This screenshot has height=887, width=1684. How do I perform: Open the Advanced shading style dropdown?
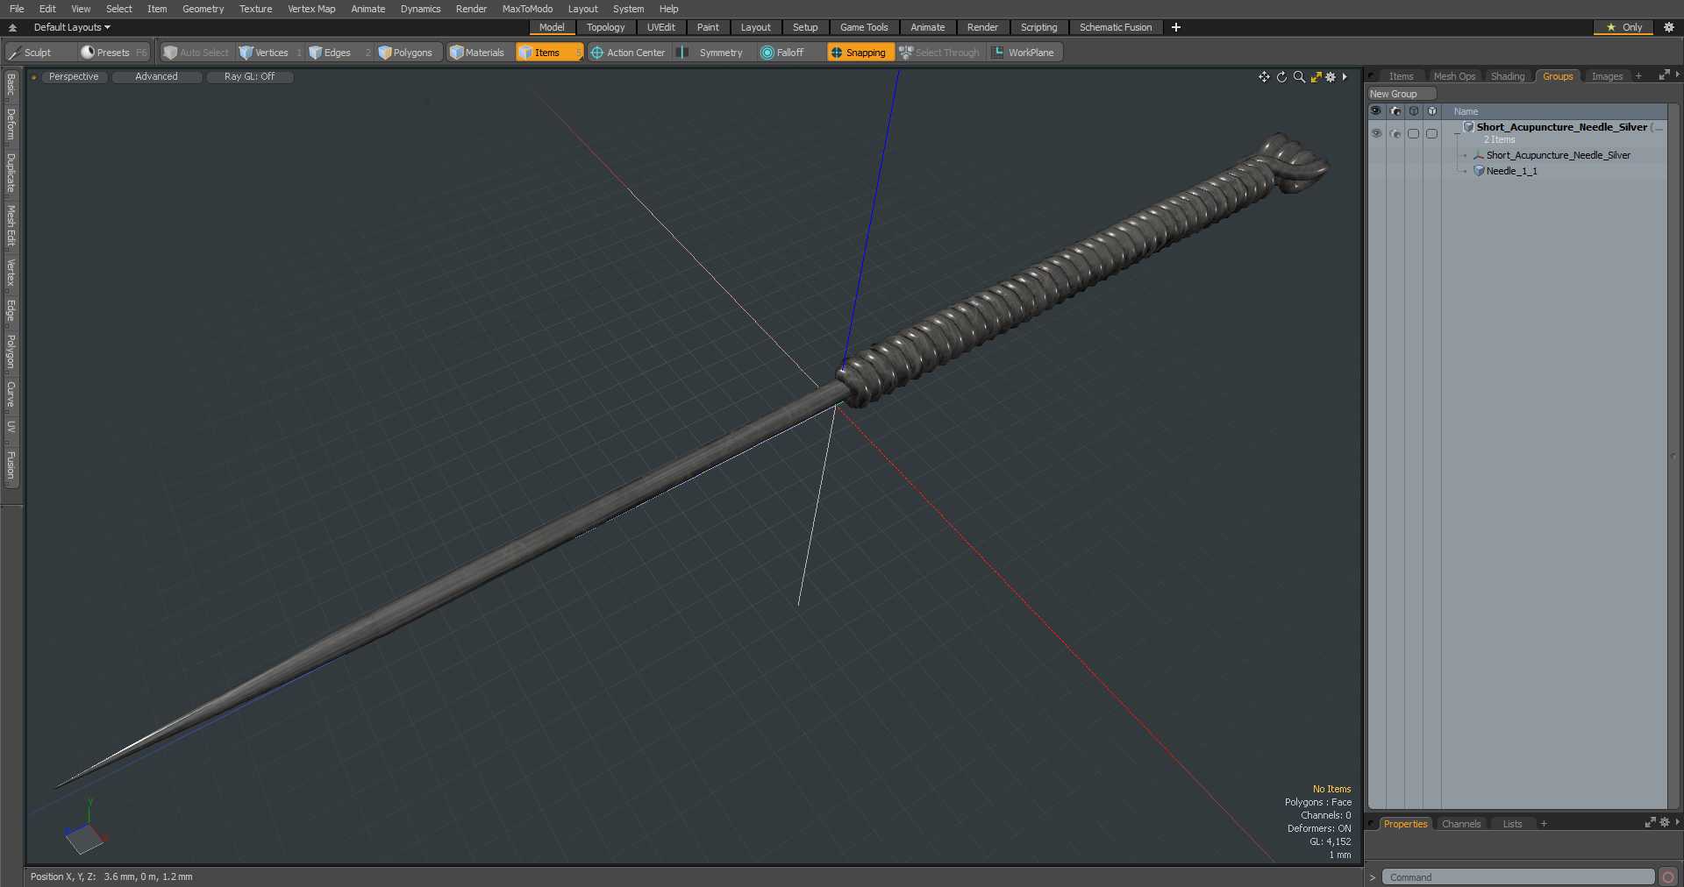[x=157, y=77]
